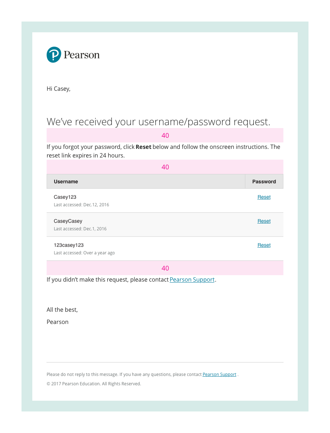Screen dimensions: 330x433
Task: Open Pearson Support link in footer
Action: coord(219,374)
